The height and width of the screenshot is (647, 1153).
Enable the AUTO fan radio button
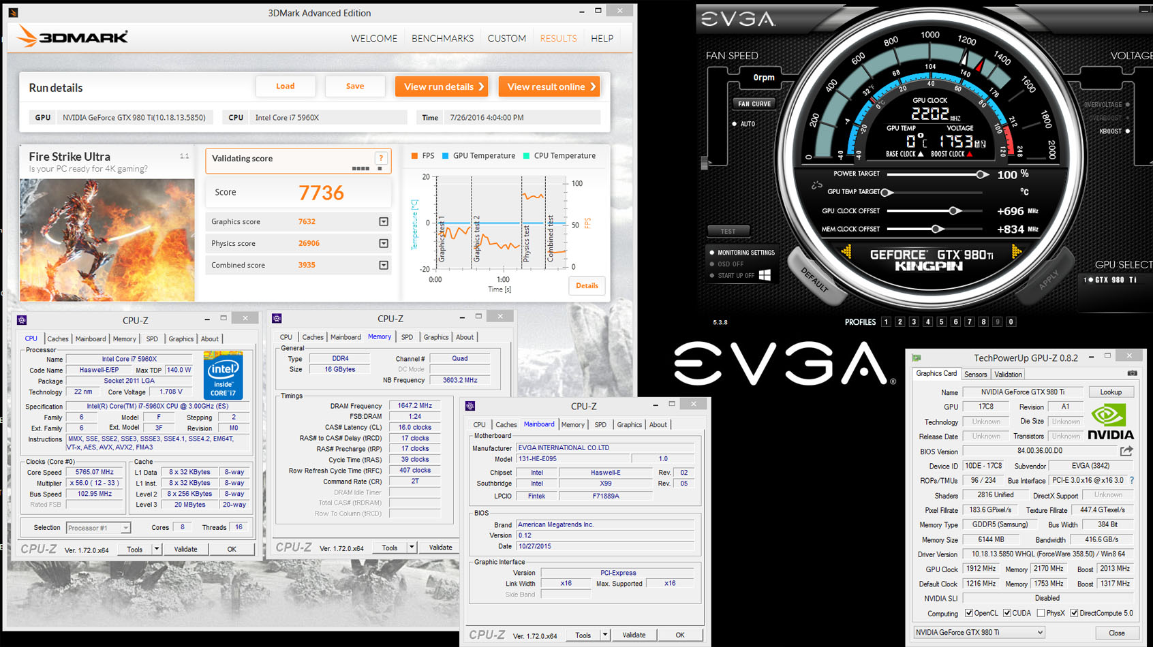pos(735,124)
